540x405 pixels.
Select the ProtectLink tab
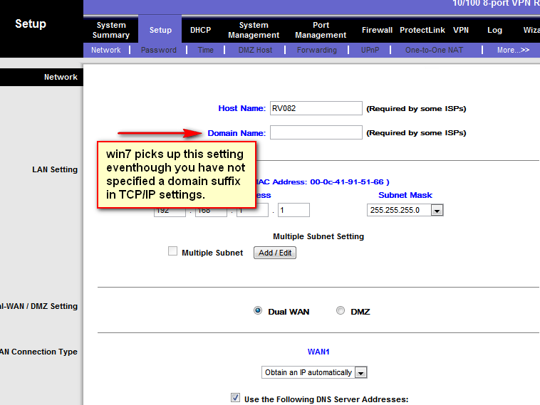pos(422,30)
